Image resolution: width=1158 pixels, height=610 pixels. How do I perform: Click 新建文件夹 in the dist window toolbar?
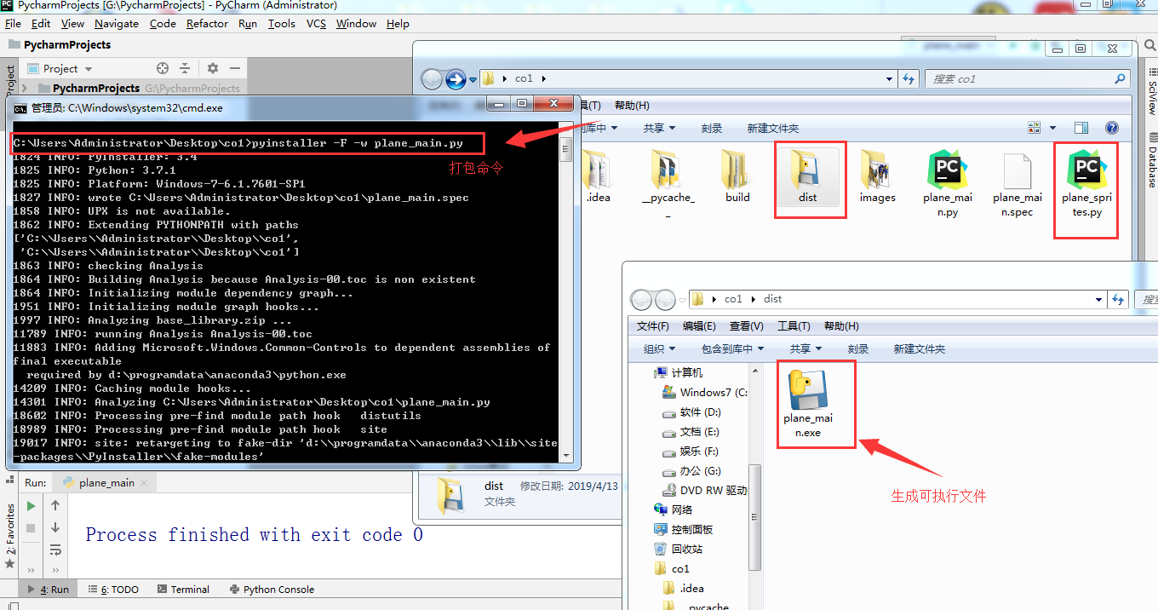920,348
